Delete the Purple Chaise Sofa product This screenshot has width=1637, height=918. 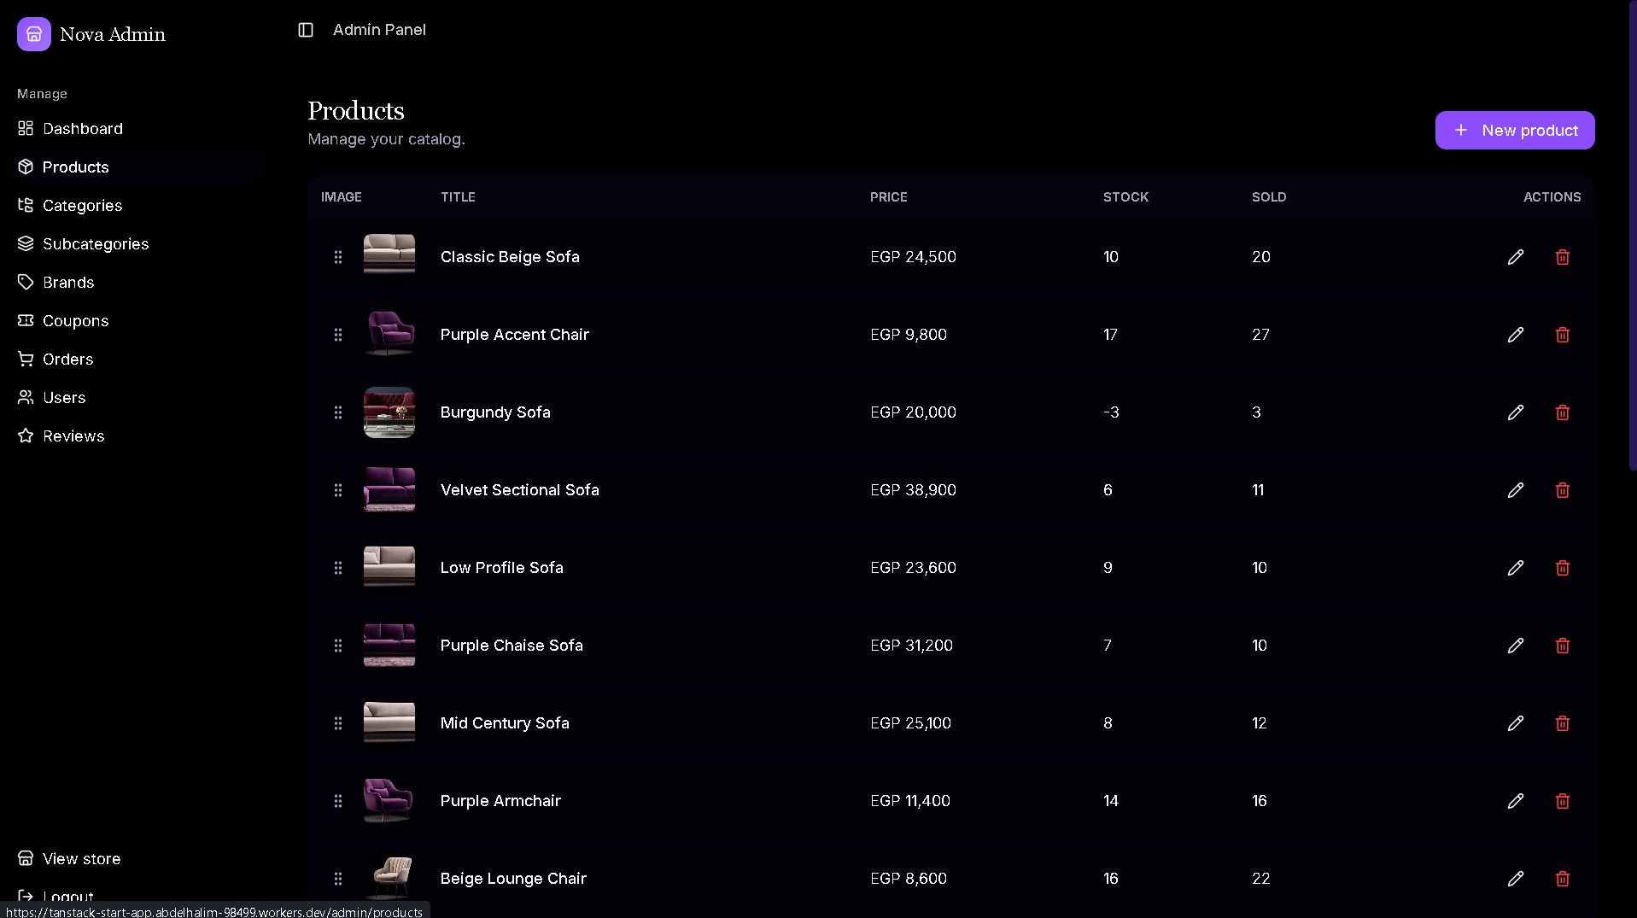click(1563, 646)
